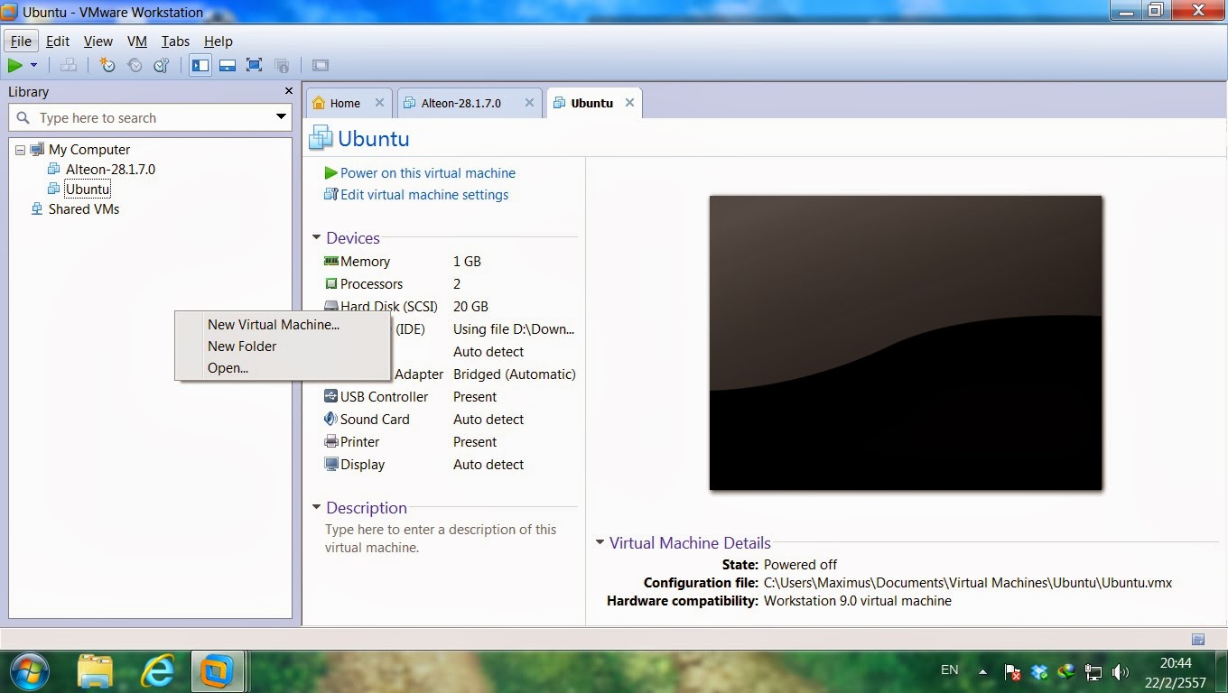The height and width of the screenshot is (693, 1228).
Task: Close the Home tab
Action: [379, 103]
